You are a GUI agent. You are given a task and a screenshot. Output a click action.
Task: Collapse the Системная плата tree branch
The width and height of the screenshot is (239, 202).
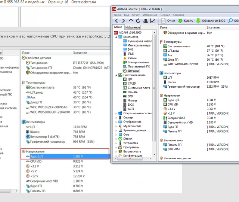[116, 75]
